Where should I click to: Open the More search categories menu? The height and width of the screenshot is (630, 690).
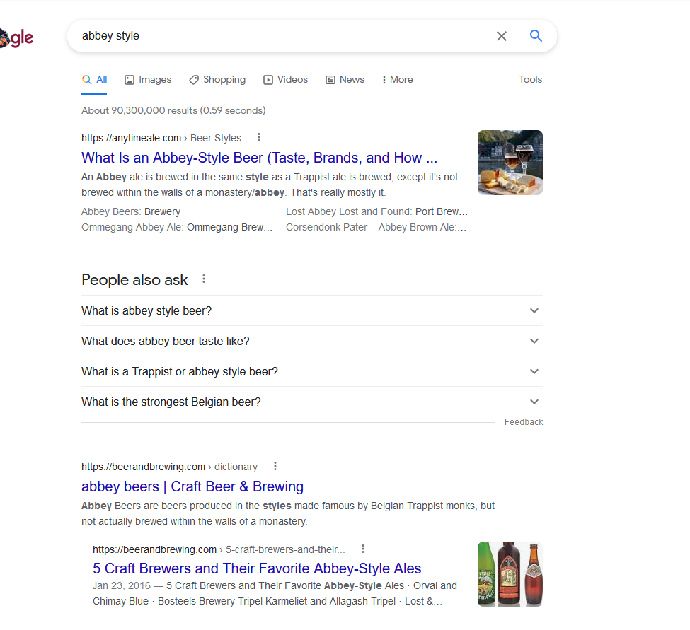[x=397, y=80]
